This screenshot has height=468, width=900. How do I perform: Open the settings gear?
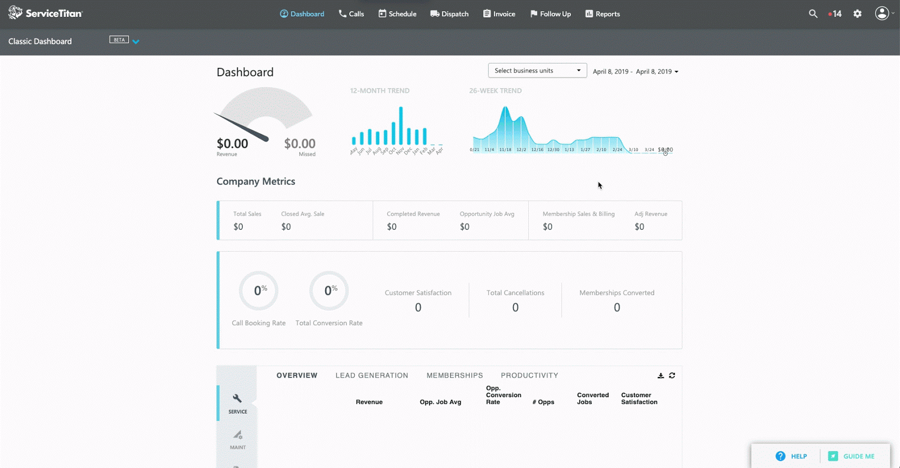pyautogui.click(x=857, y=13)
